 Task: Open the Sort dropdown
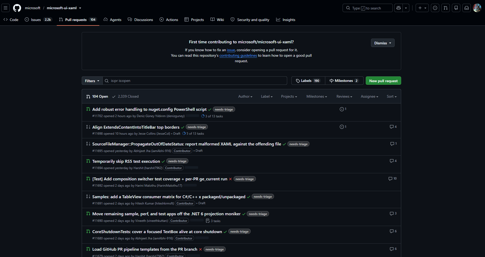[x=391, y=97]
